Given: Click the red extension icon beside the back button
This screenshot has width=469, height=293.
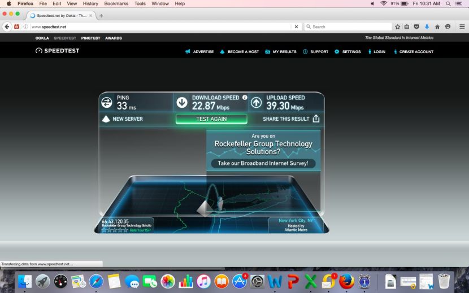Looking at the screenshot, I should [17, 27].
